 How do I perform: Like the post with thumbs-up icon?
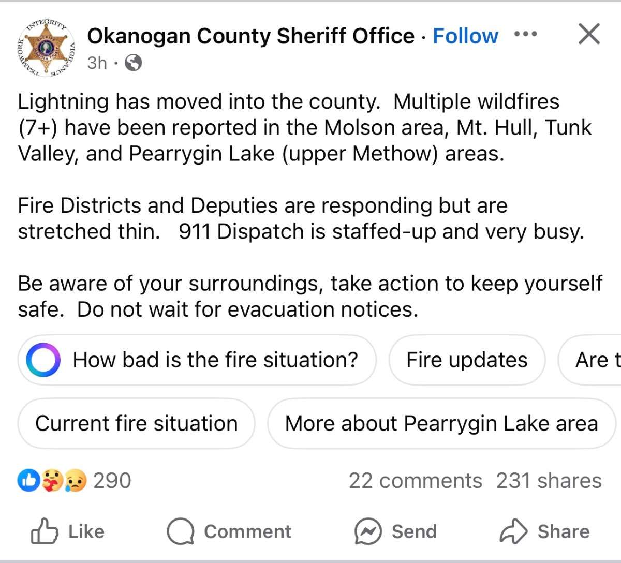pos(45,531)
